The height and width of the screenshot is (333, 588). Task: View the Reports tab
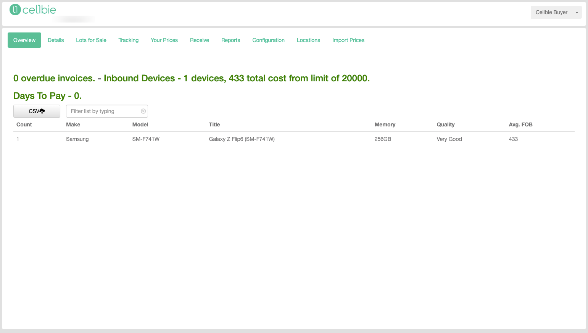231,40
